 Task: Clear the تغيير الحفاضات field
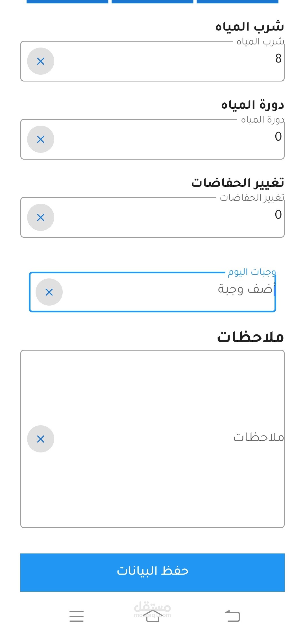coord(41,217)
